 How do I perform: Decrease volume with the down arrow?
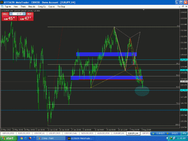11,14
